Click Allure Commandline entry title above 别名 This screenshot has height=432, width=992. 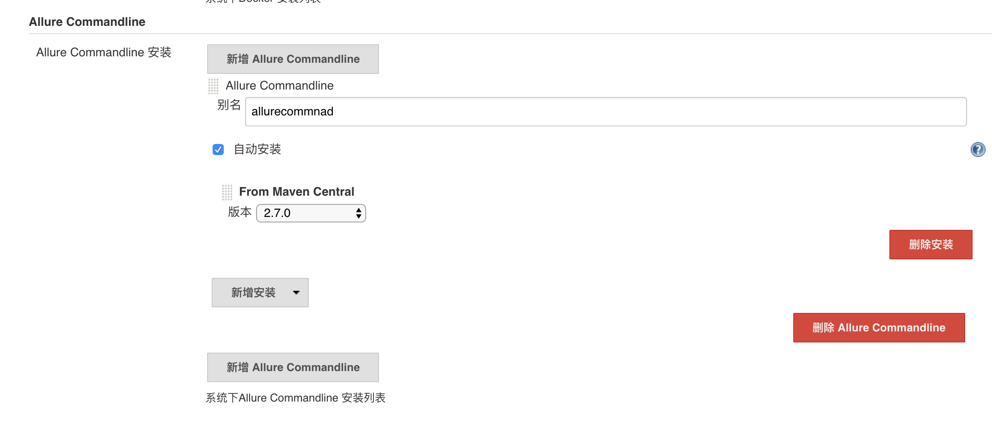coord(279,86)
